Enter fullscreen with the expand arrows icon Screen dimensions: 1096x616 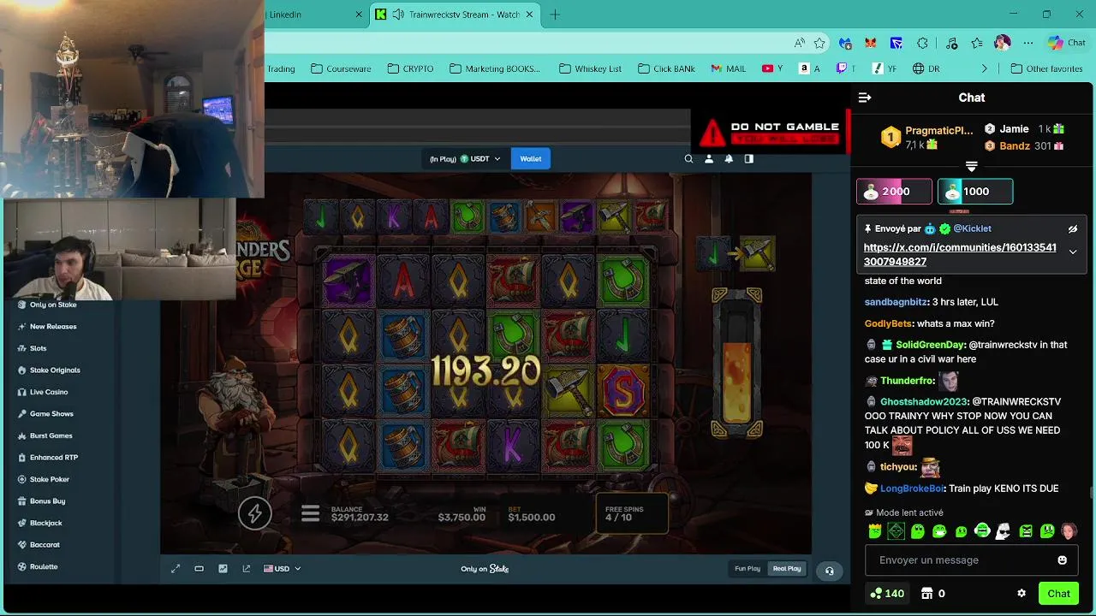pyautogui.click(x=176, y=568)
